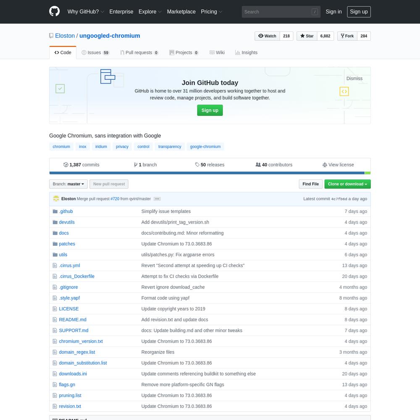Open the Pull requests tab

click(x=139, y=52)
